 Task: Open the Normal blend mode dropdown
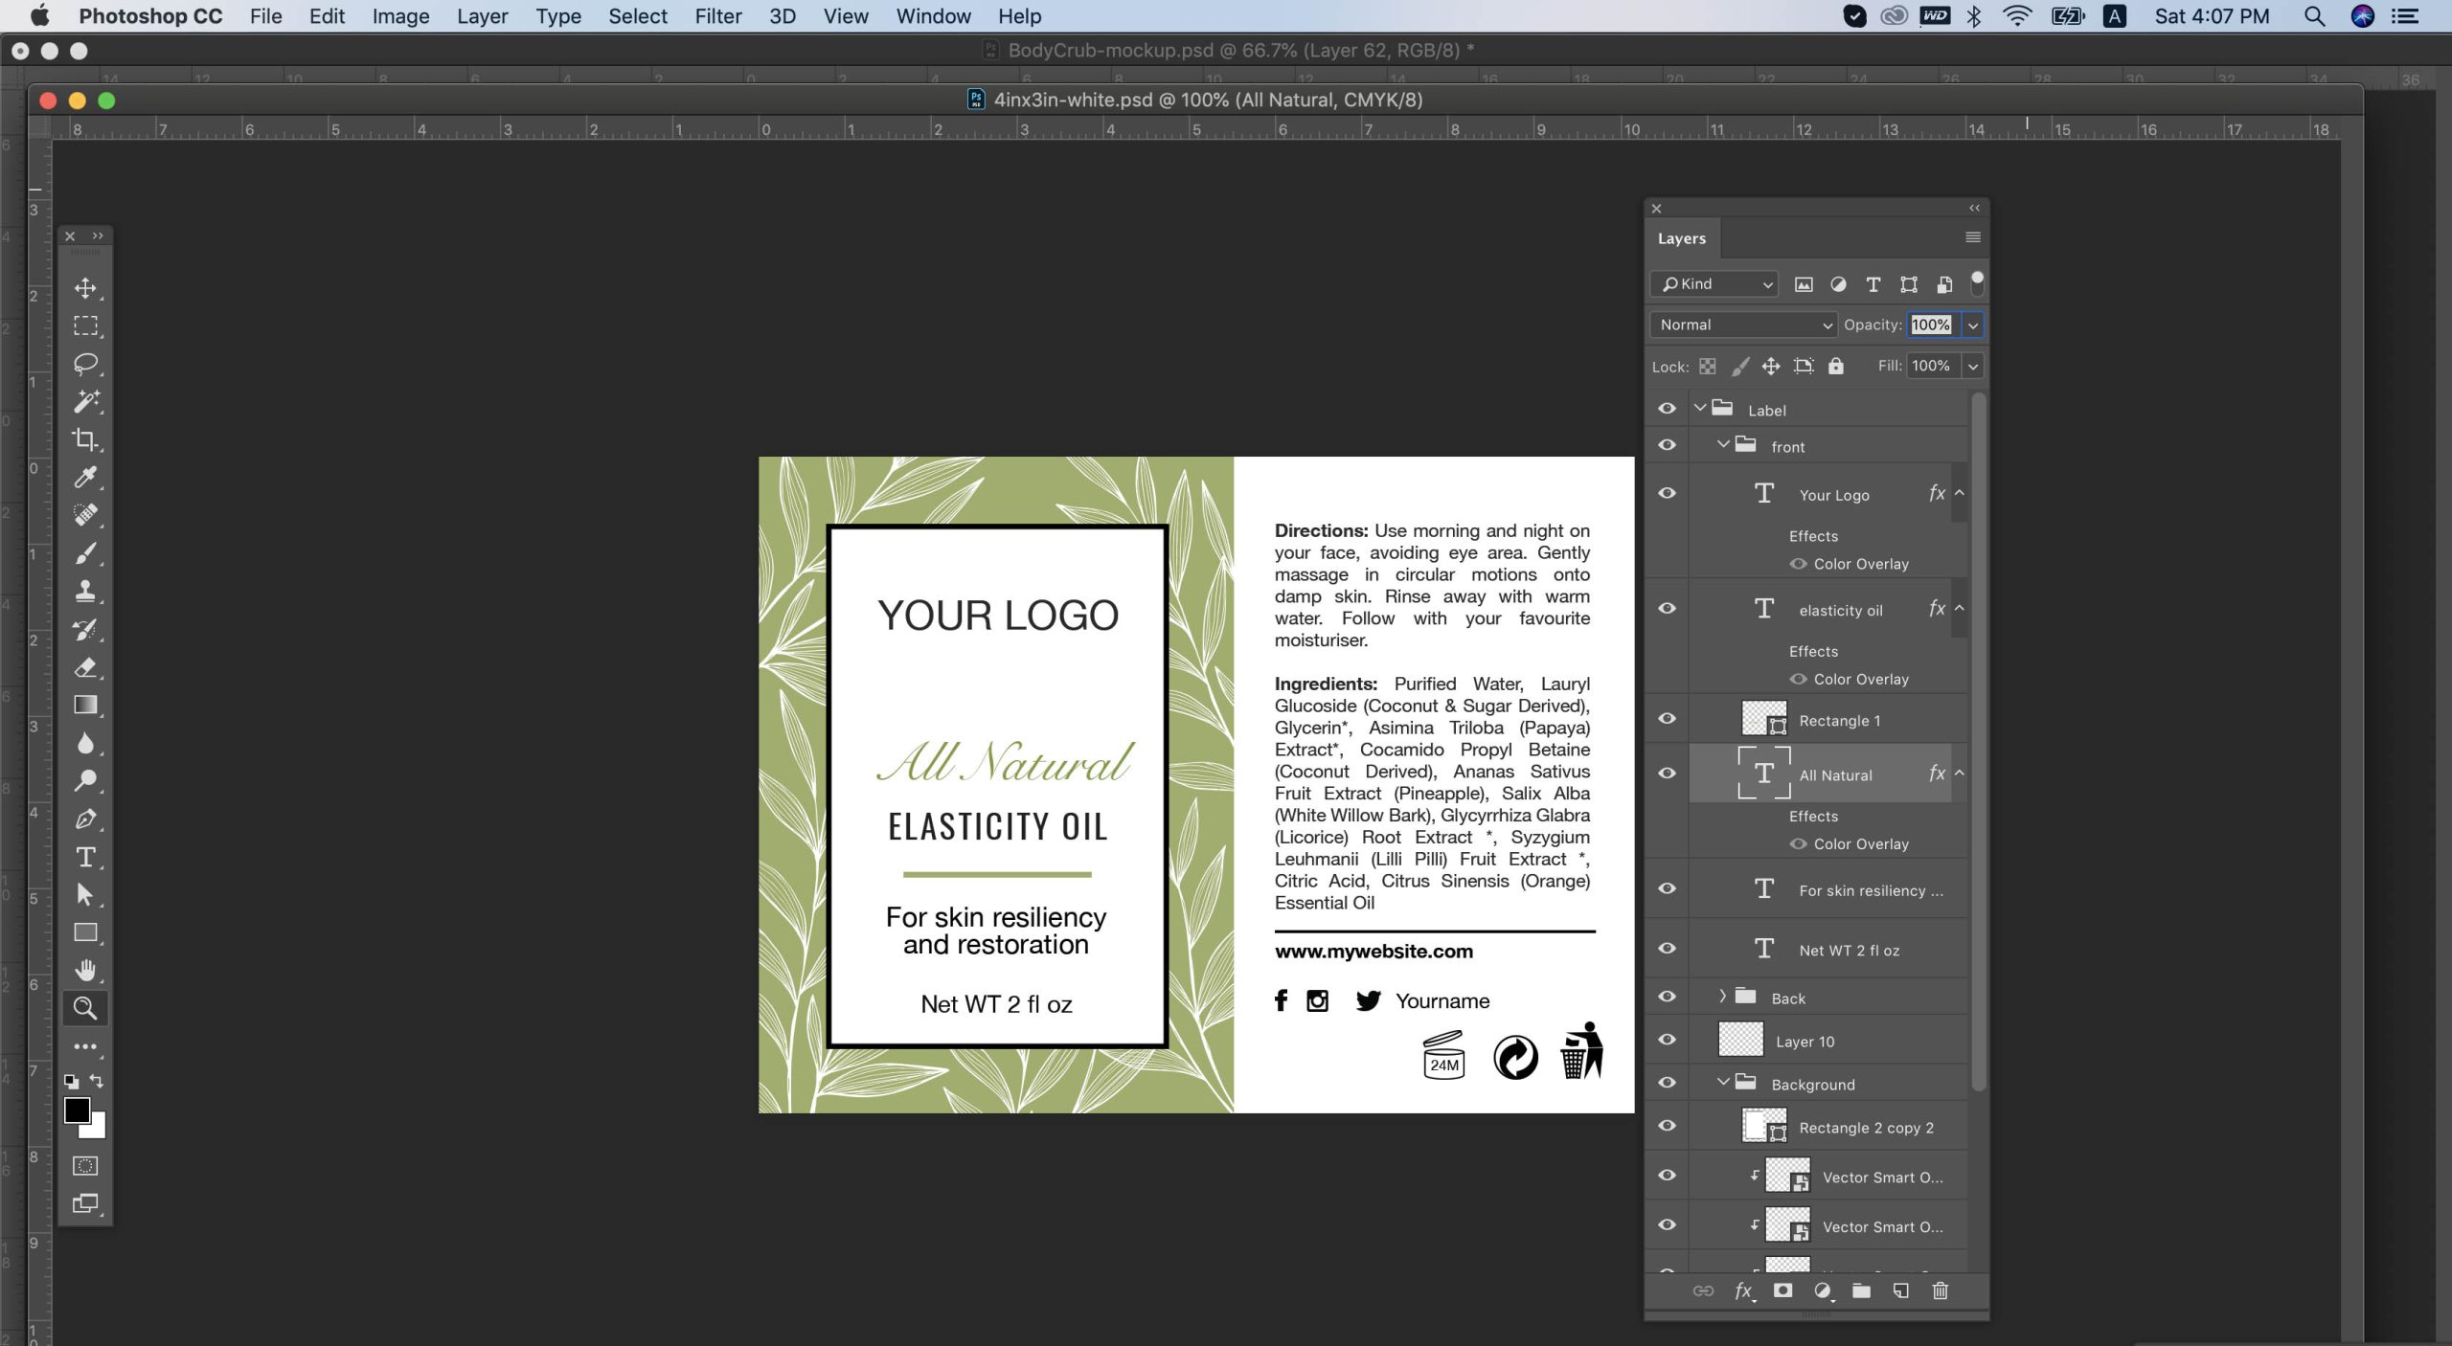pyautogui.click(x=1742, y=325)
